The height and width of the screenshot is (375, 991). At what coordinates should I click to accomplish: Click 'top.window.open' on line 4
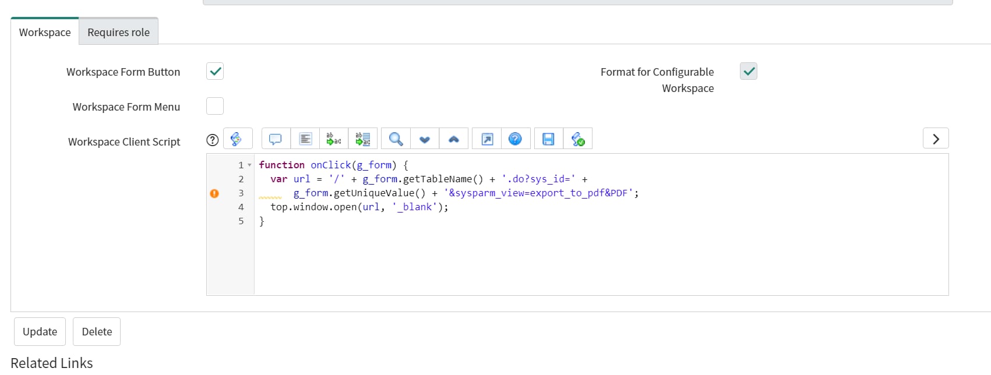click(x=313, y=207)
